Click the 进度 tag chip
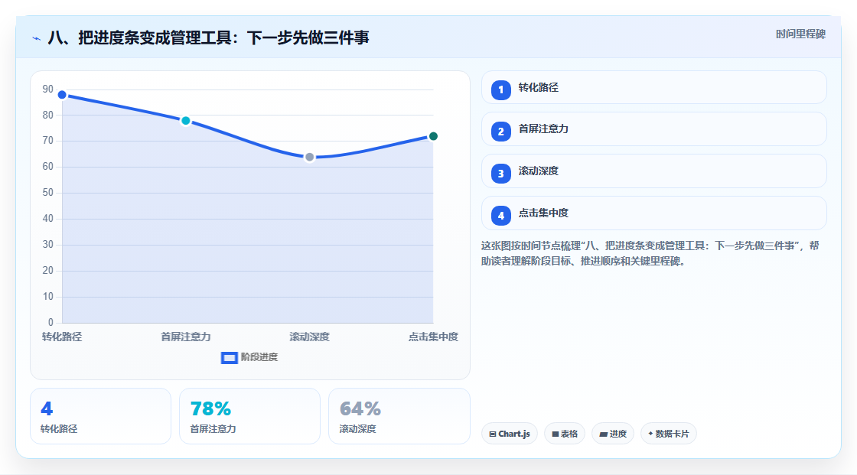Image resolution: width=857 pixels, height=475 pixels. click(613, 434)
